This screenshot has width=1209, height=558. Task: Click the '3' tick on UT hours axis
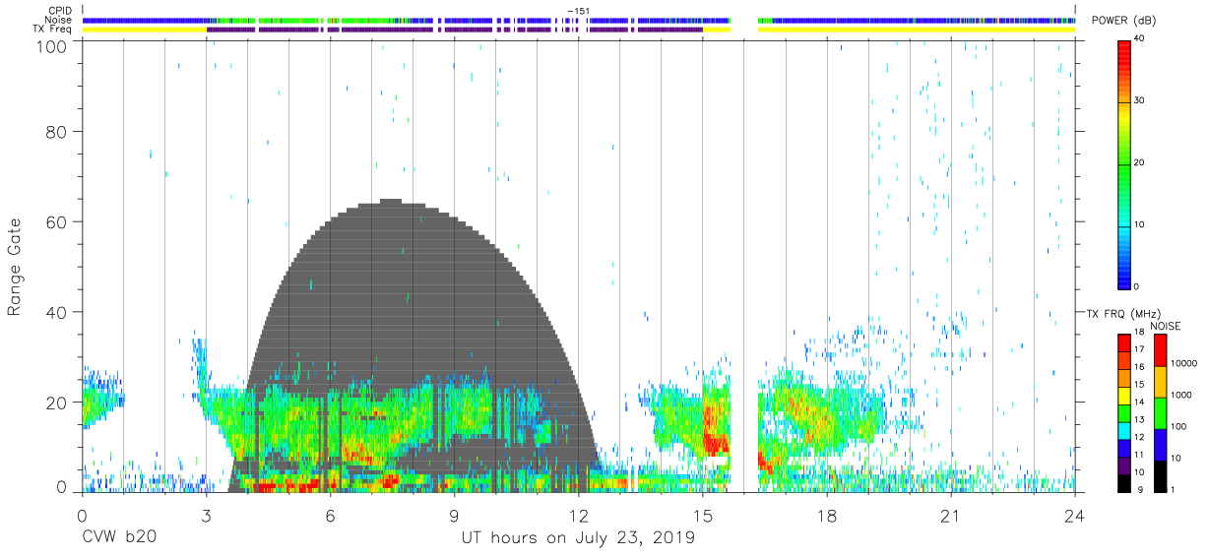coord(206,516)
